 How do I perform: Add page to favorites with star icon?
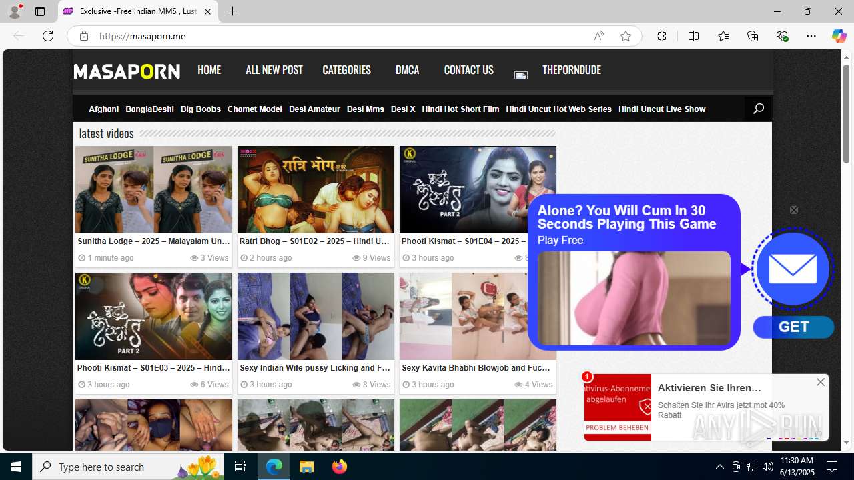[x=626, y=36]
